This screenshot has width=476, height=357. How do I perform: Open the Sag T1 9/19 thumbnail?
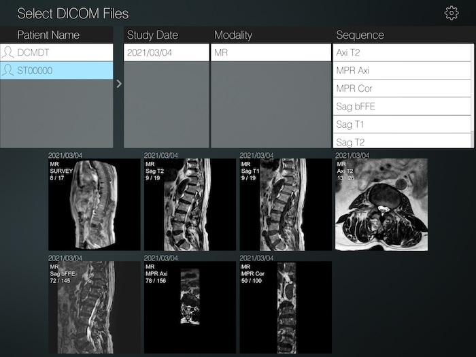286,204
